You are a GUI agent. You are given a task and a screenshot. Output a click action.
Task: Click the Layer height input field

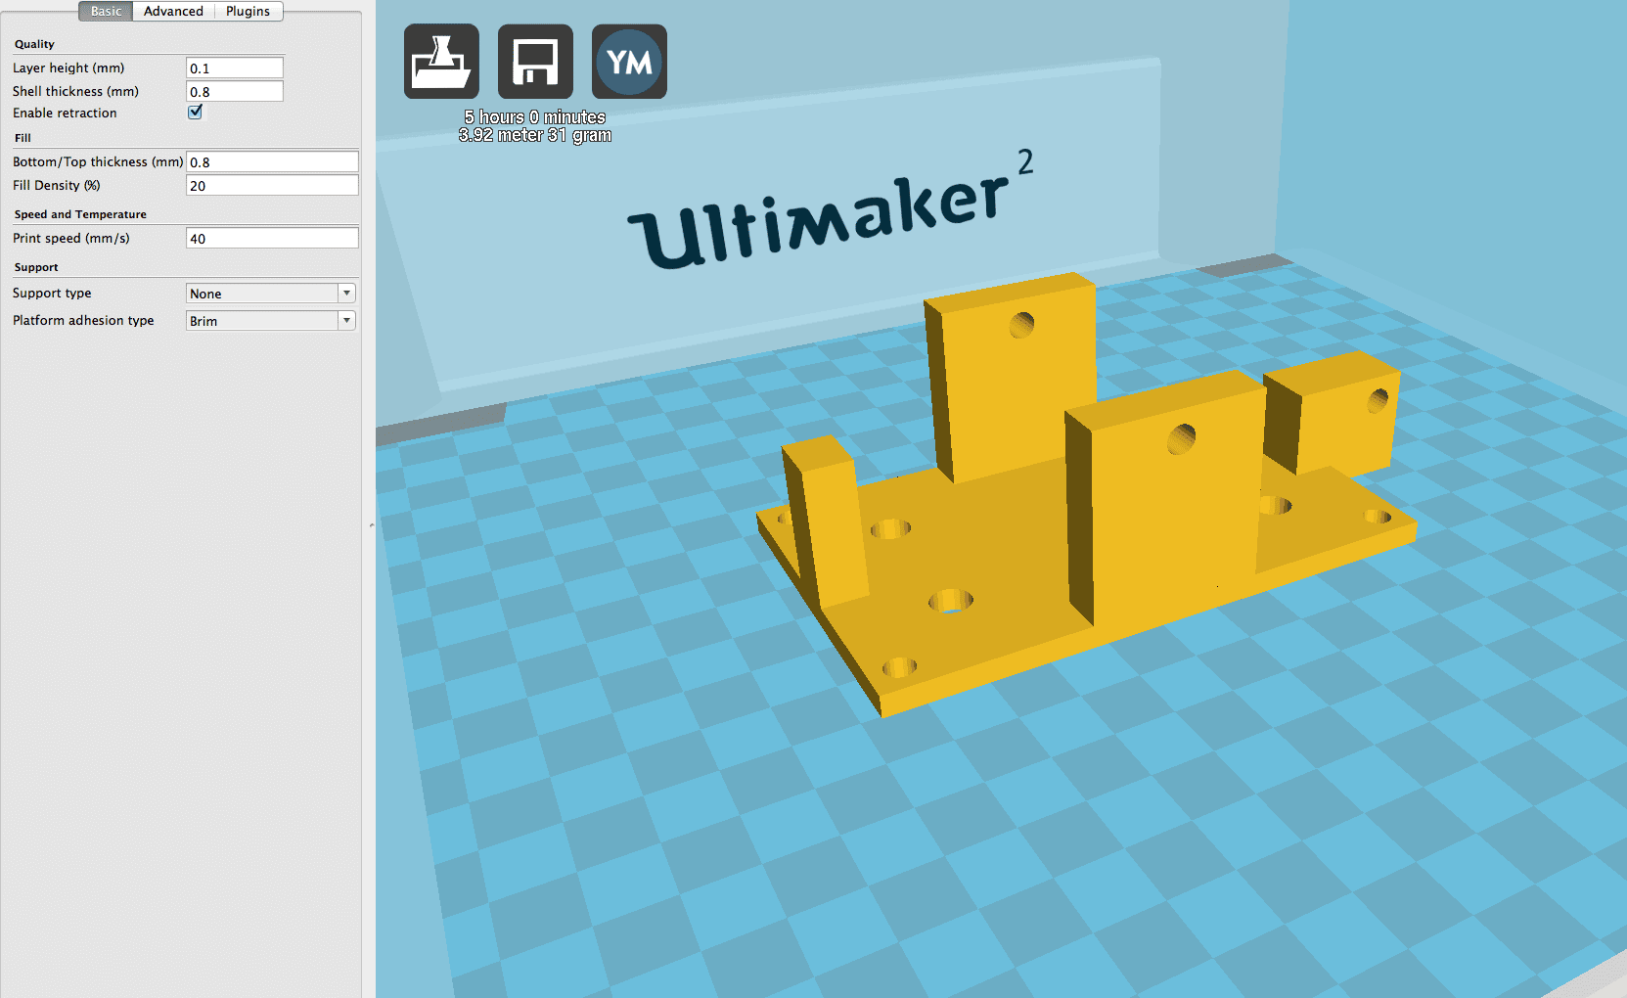[235, 68]
